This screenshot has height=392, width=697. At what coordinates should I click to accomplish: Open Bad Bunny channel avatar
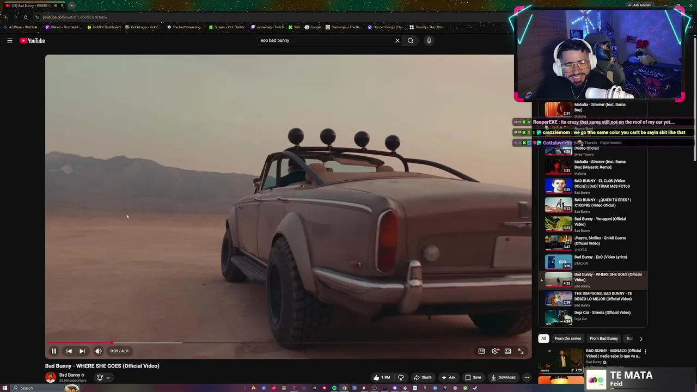[51, 377]
